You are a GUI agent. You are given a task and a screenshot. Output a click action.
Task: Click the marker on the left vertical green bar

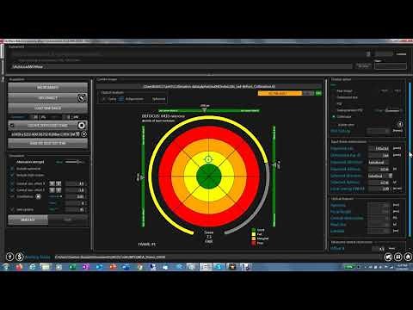(142, 177)
